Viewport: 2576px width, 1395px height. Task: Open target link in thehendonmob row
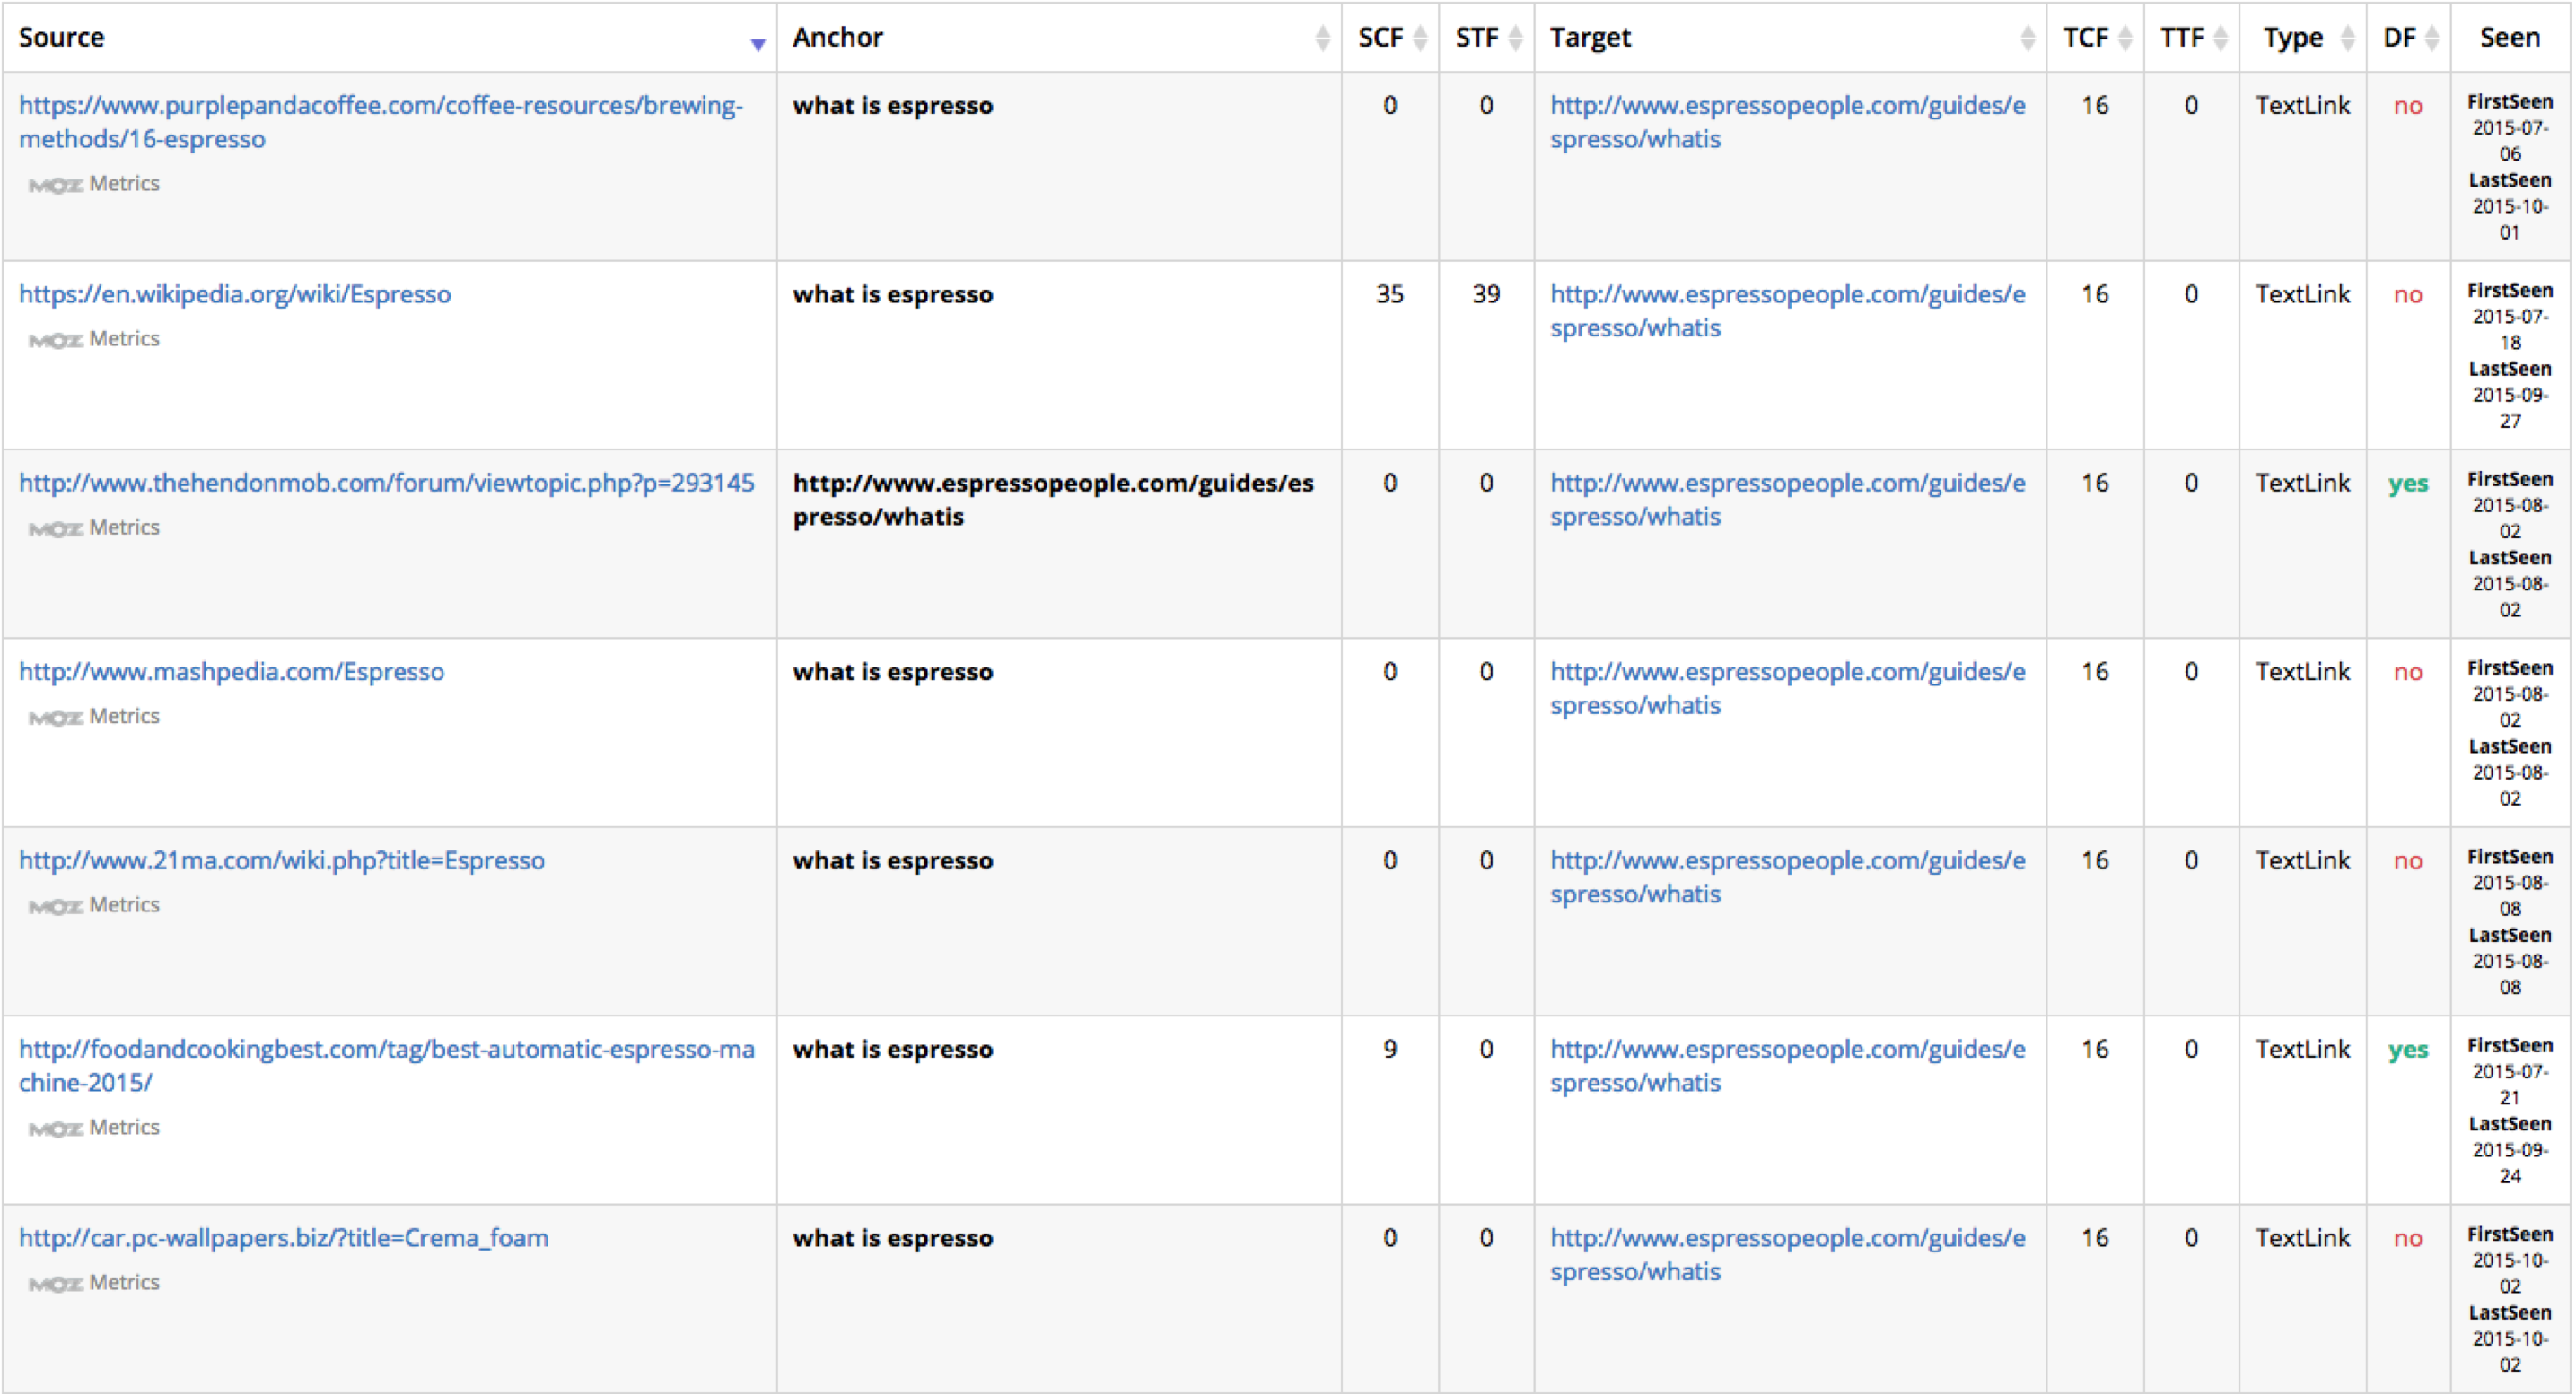[x=1788, y=500]
